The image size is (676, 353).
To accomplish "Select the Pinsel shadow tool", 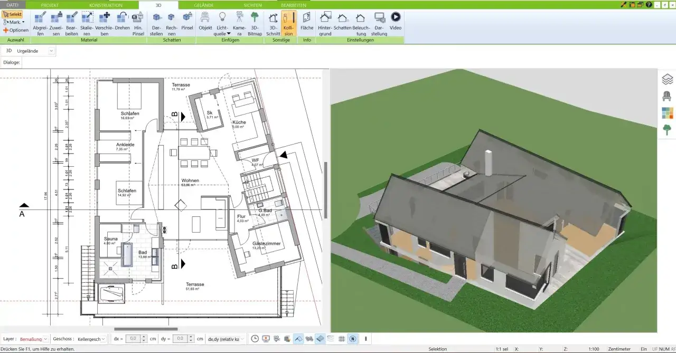I will (187, 21).
